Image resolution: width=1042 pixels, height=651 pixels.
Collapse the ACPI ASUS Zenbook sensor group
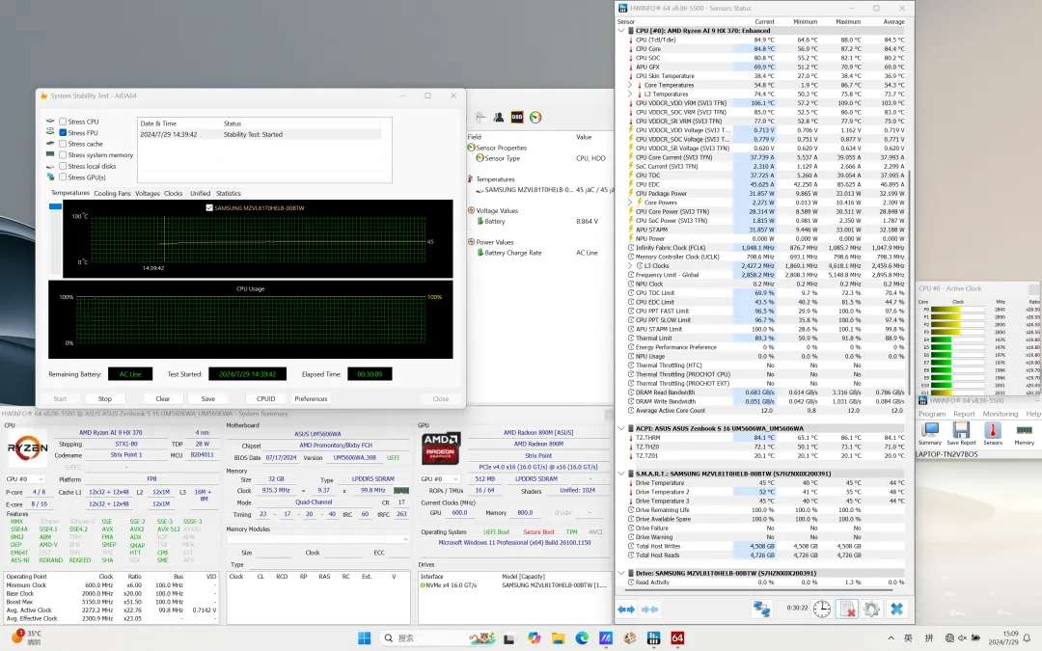(x=621, y=428)
